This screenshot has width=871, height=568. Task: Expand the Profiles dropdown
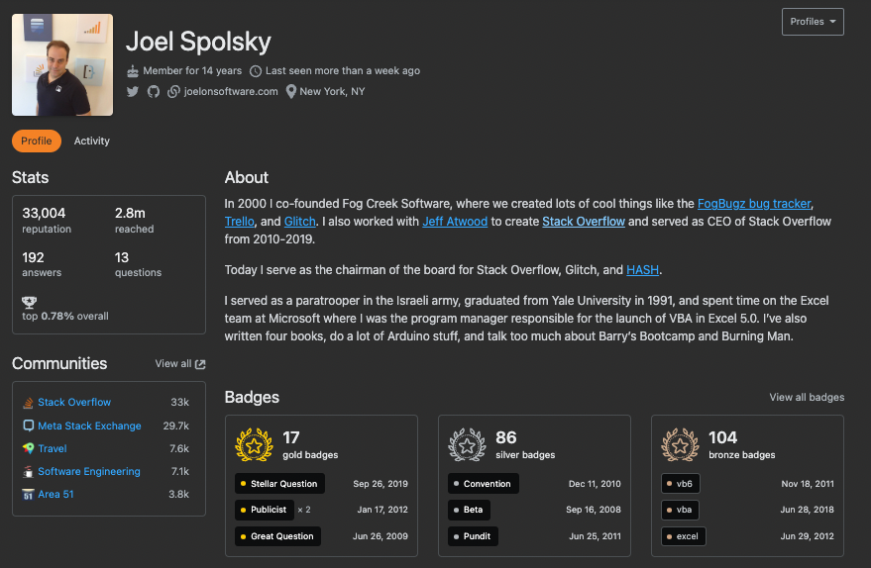813,22
